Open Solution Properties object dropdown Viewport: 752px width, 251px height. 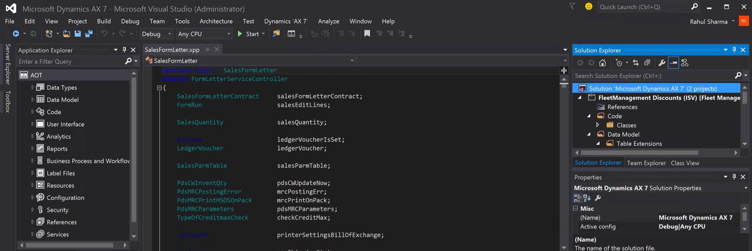click(x=745, y=188)
